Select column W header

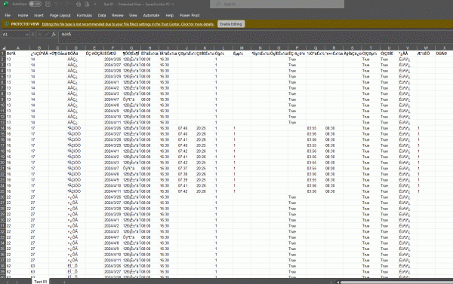point(426,48)
